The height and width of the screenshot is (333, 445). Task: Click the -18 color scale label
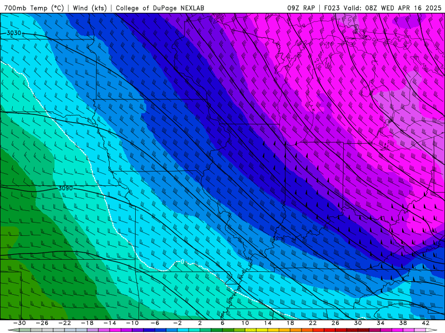(87, 323)
